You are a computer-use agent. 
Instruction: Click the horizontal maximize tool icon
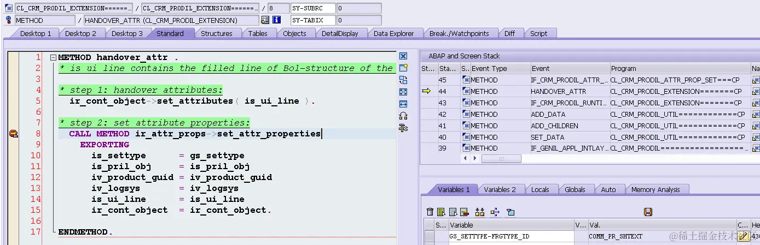point(403,104)
